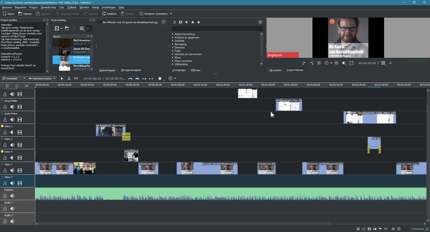Unmute the Video 2 track audio
The width and height of the screenshot is (430, 232).
coord(12,132)
